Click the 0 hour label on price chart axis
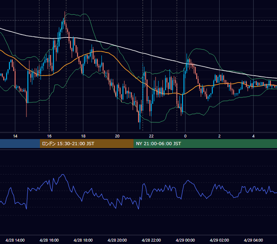 185,136
